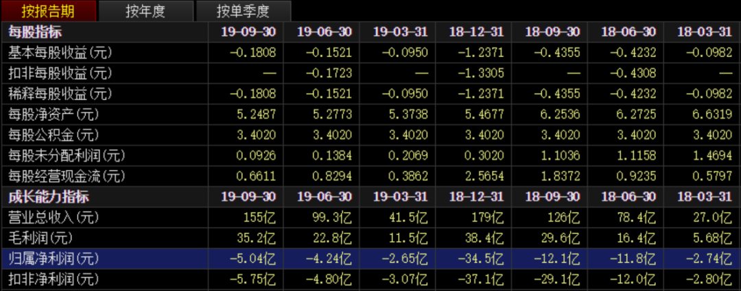Image resolution: width=741 pixels, height=291 pixels.
Task: Click the 5.4677 每股净资产 value
Action: [484, 114]
